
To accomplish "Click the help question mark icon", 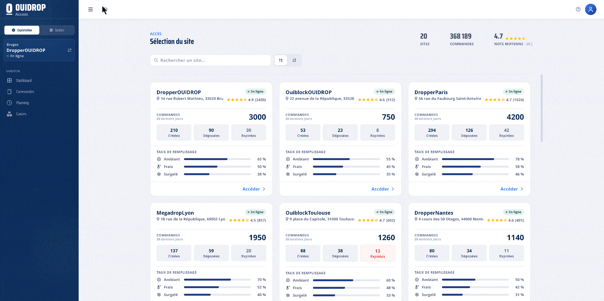I will (578, 9).
